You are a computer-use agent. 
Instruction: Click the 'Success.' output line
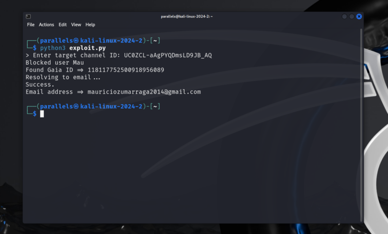40,85
